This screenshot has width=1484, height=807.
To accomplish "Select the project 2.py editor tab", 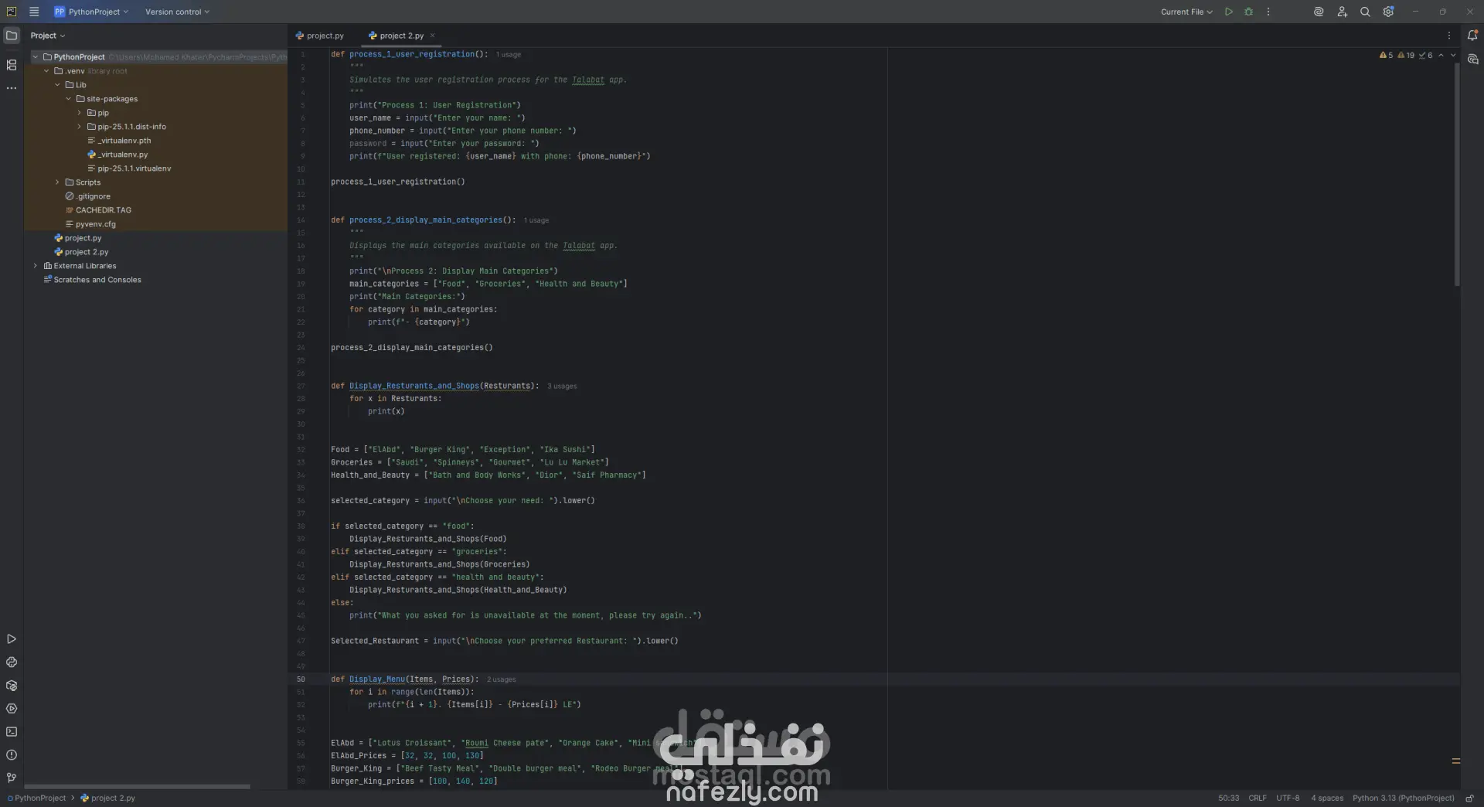I will tap(397, 36).
